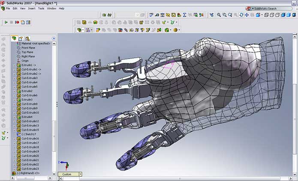Select Sketch17 in the feature tree
Screen dimensions: 298x181
[30, 134]
